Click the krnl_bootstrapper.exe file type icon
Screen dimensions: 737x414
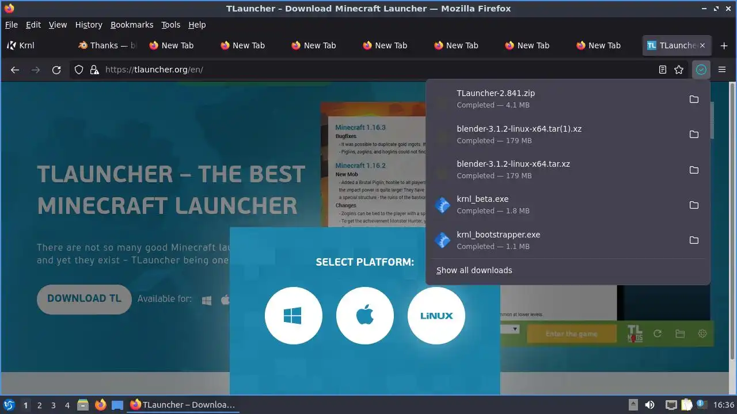(x=442, y=240)
